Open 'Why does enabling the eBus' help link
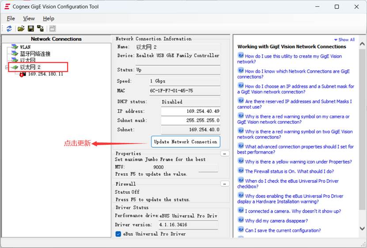367x248 pixels. click(x=290, y=199)
